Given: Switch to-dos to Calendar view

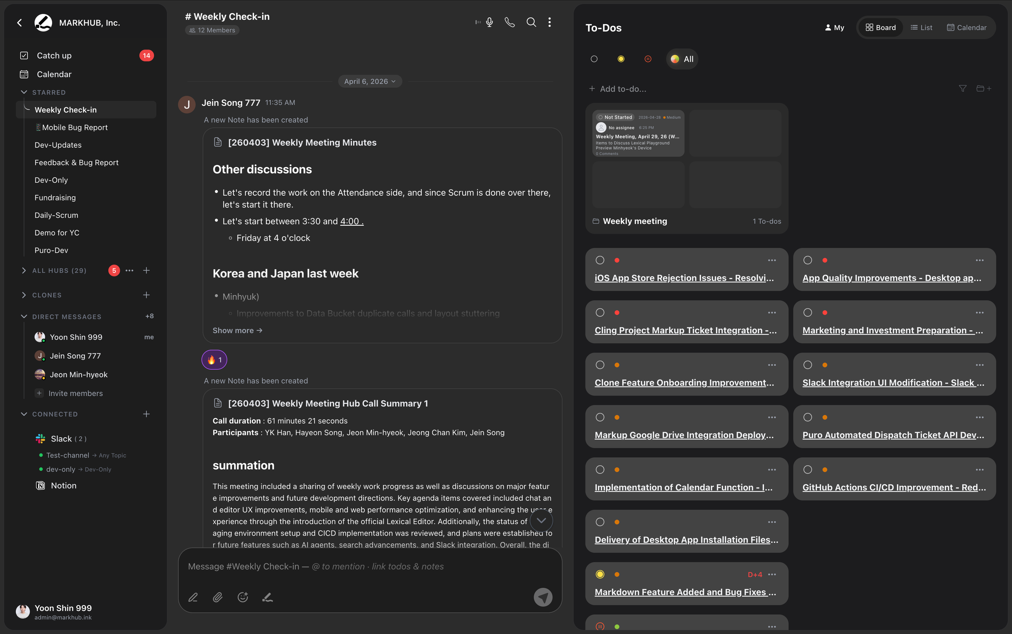Looking at the screenshot, I should pyautogui.click(x=966, y=28).
